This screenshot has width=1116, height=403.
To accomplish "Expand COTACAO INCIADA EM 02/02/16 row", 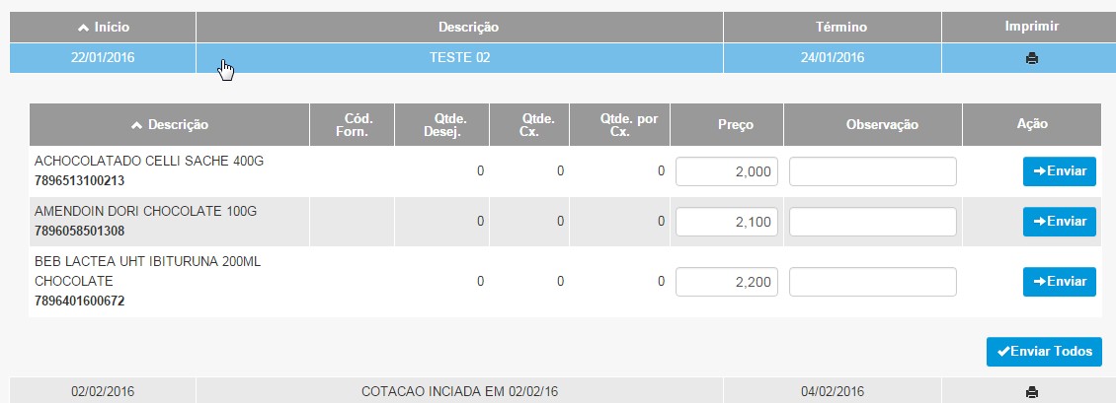I will (x=460, y=391).
